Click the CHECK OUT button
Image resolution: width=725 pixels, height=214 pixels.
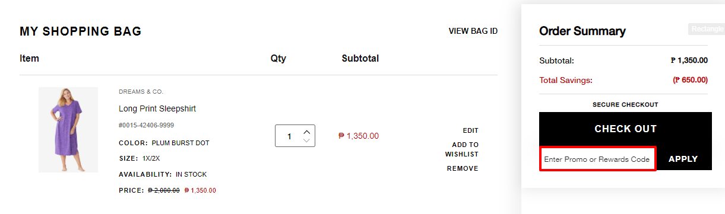click(x=625, y=129)
